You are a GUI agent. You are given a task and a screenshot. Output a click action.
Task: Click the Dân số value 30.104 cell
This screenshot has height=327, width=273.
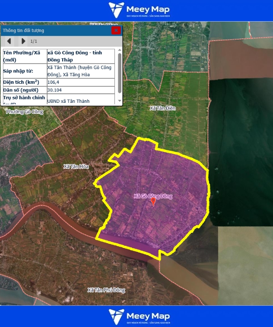pos(81,90)
